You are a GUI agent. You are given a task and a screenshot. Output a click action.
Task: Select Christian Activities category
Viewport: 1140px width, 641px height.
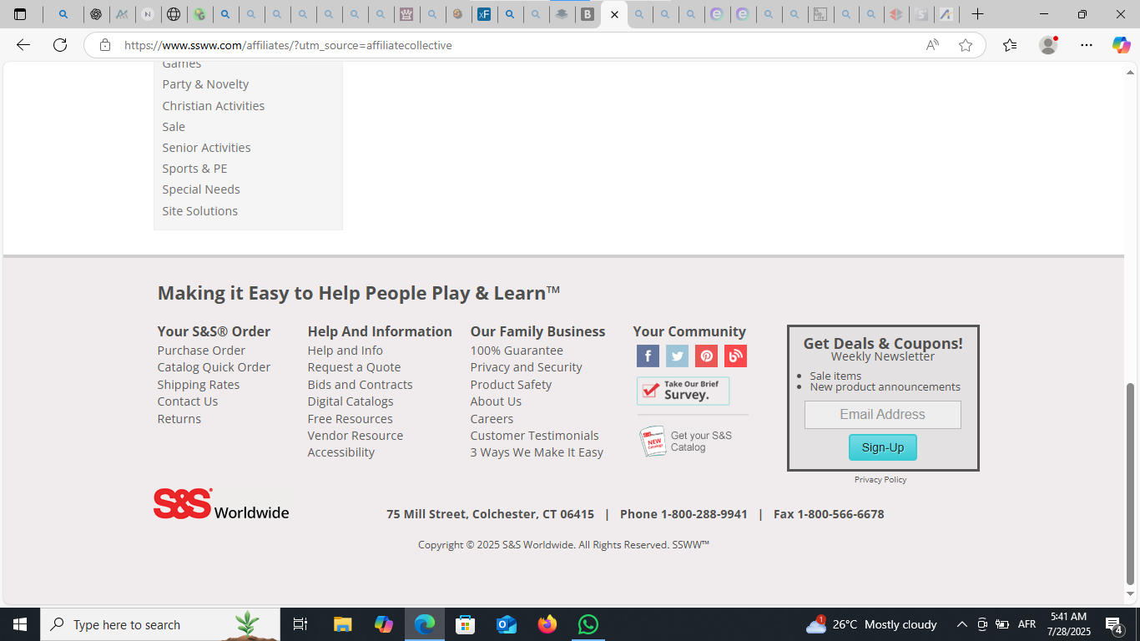point(214,106)
